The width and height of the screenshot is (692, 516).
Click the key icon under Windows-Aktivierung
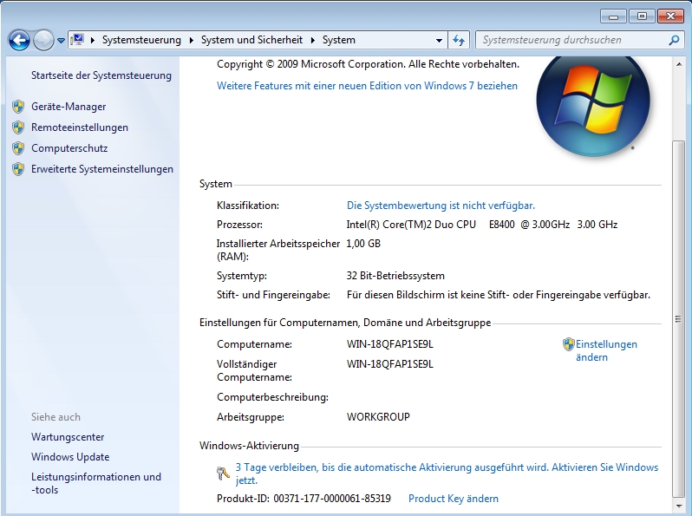(223, 474)
